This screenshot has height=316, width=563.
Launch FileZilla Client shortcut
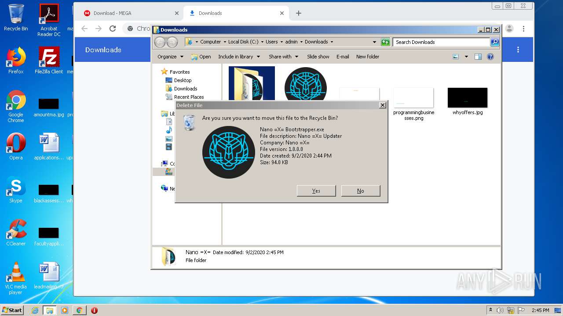[x=49, y=61]
